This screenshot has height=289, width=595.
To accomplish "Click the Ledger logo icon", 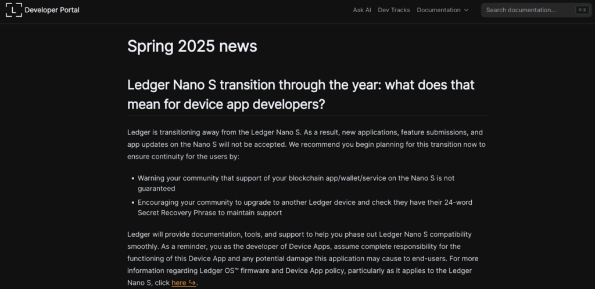I will (x=14, y=10).
